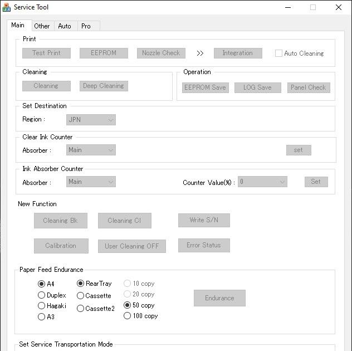Open the Region JPN dropdown
Image resolution: width=352 pixels, height=351 pixels.
point(91,120)
